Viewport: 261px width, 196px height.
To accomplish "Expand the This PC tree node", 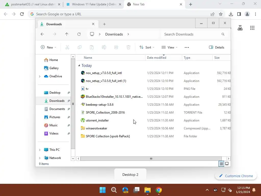I will coord(40,150).
